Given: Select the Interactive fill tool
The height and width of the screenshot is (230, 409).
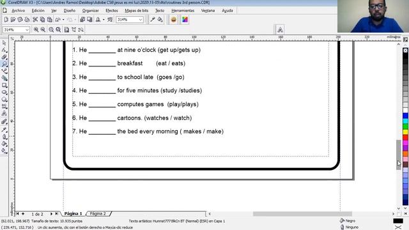Looking at the screenshot, I should 4,151.
